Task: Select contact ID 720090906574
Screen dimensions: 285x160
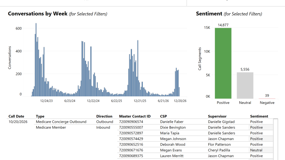Action: tap(131, 122)
